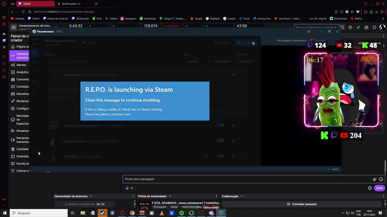The image size is (387, 217).
Task: Click the Convidar pessoas button
Action: (302, 204)
